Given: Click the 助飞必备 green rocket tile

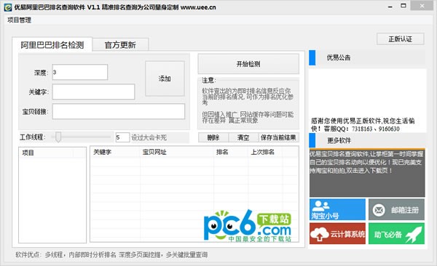Looking at the screenshot, I should 396,233.
